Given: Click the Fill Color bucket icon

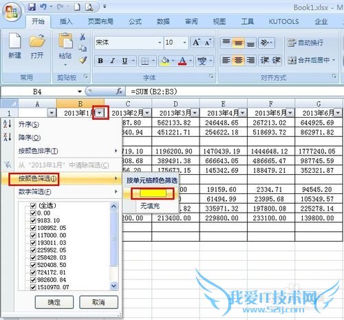Looking at the screenshot, I should [165, 61].
